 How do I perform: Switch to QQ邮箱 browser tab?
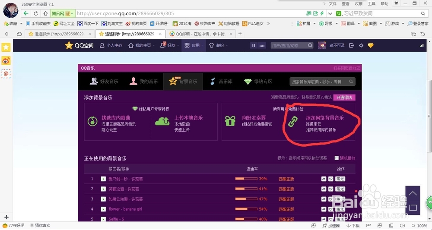[201, 34]
